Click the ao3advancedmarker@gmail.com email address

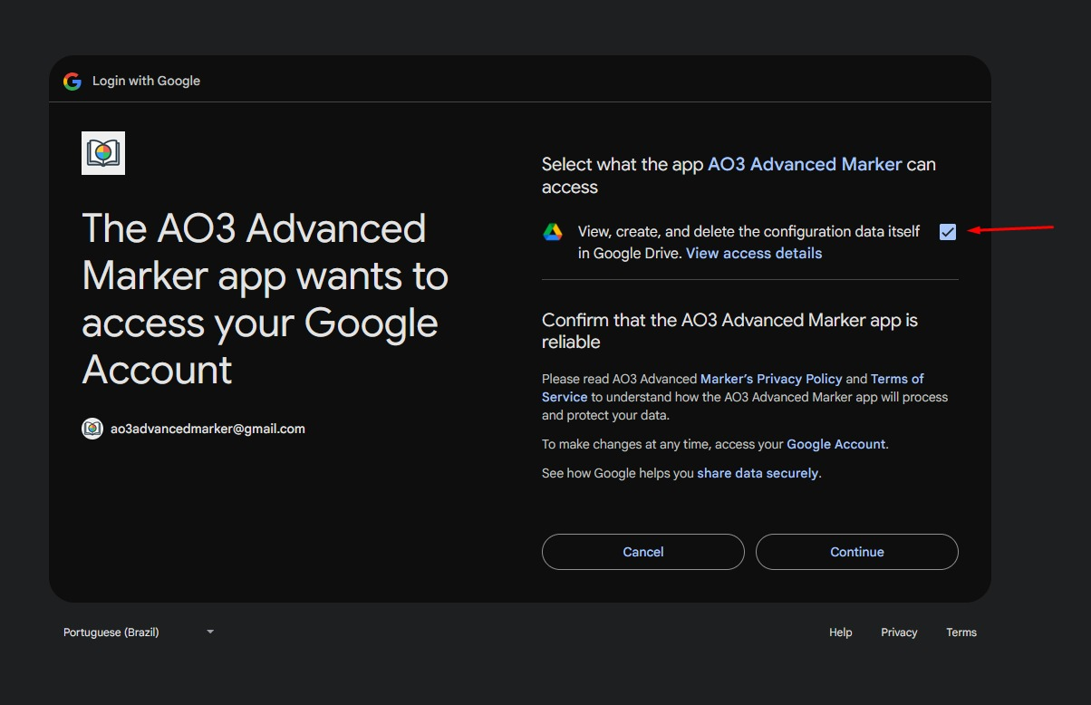click(208, 429)
